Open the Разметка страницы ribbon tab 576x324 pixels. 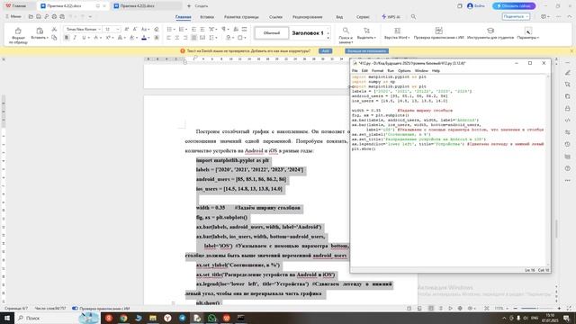(x=241, y=17)
